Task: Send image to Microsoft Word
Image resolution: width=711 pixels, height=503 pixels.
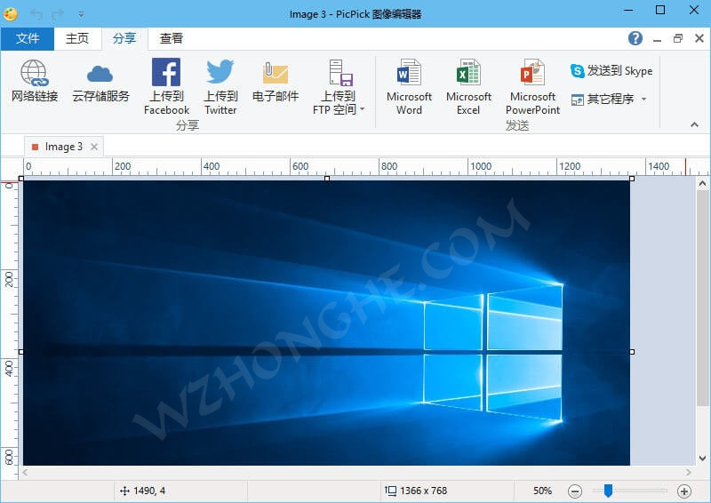Action: (x=409, y=86)
